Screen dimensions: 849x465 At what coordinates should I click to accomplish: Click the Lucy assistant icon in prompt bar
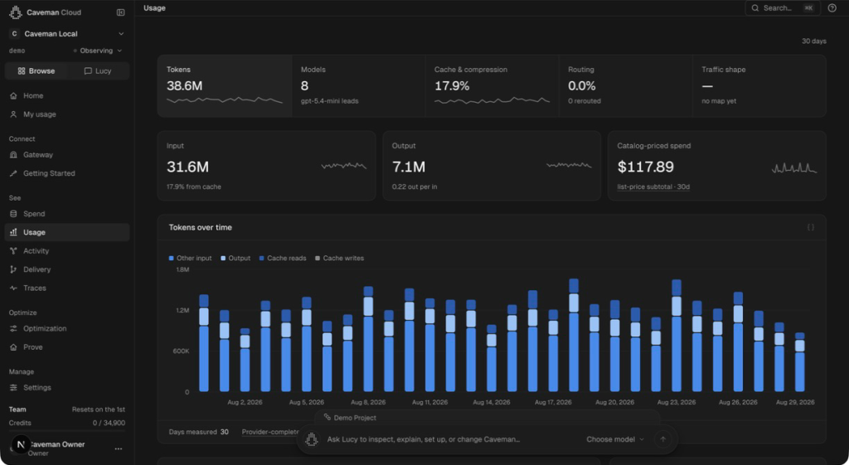pos(312,439)
